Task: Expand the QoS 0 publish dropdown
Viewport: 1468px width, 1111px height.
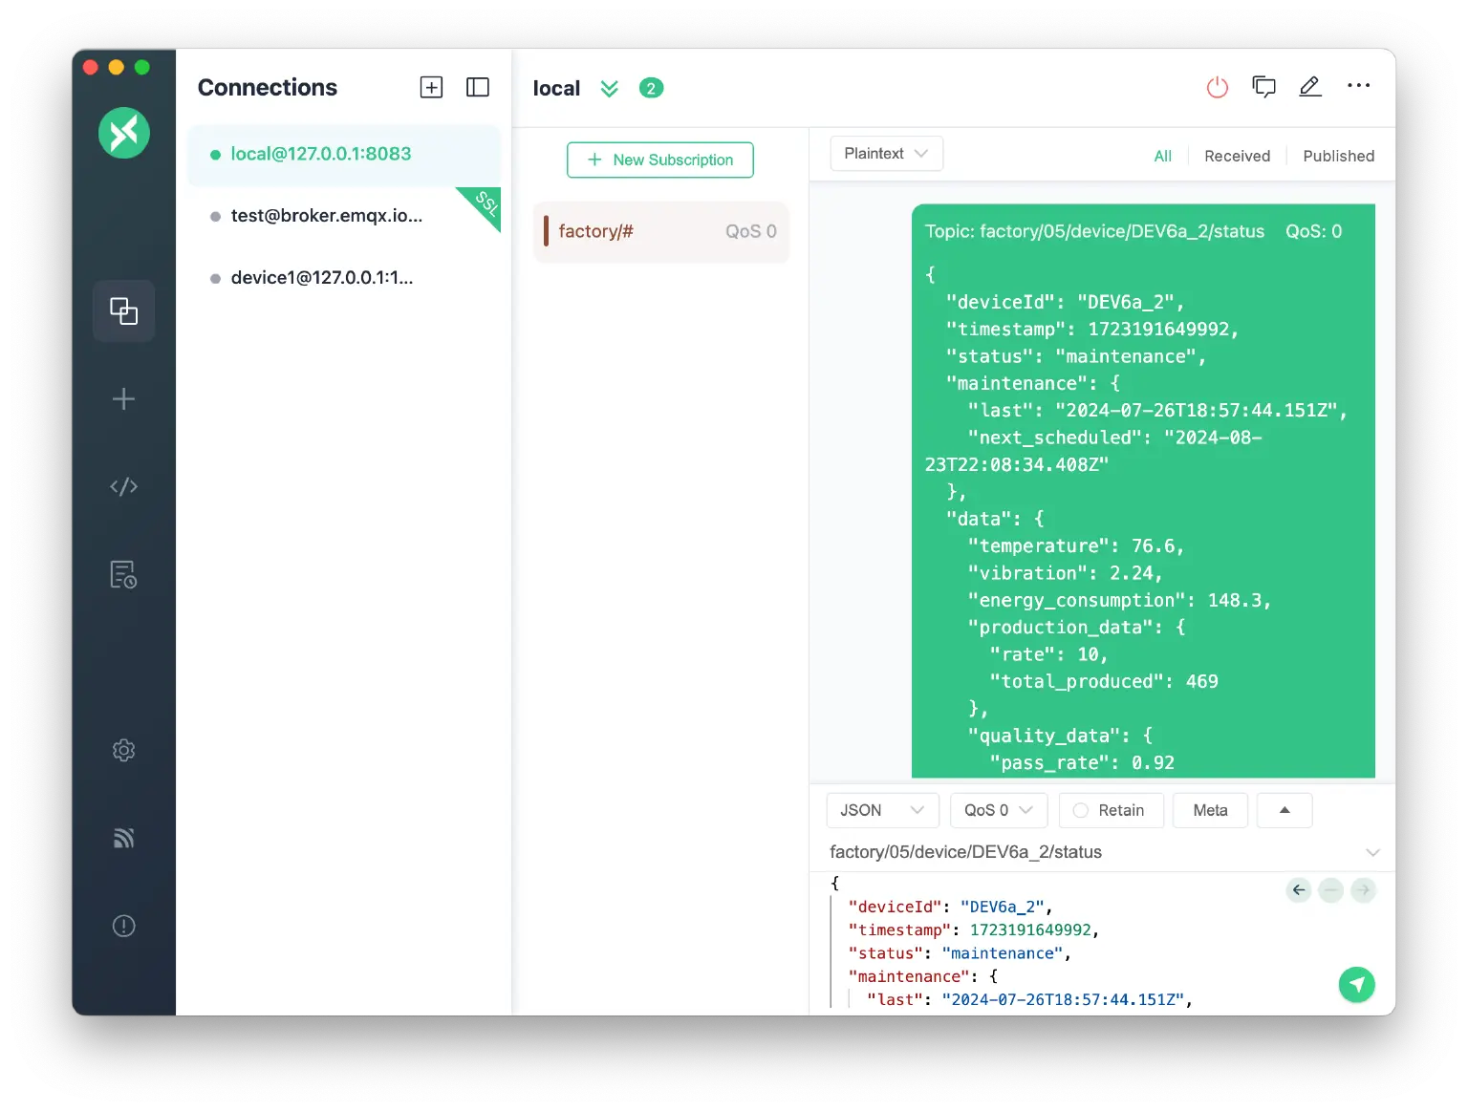Action: (998, 810)
